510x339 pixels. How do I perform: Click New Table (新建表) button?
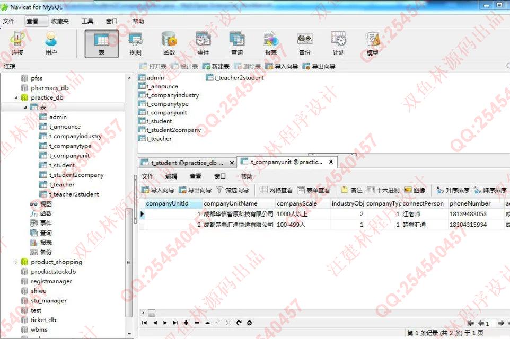point(216,66)
